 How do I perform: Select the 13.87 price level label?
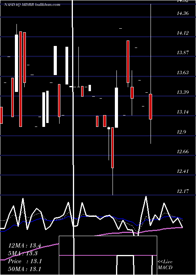183,52
